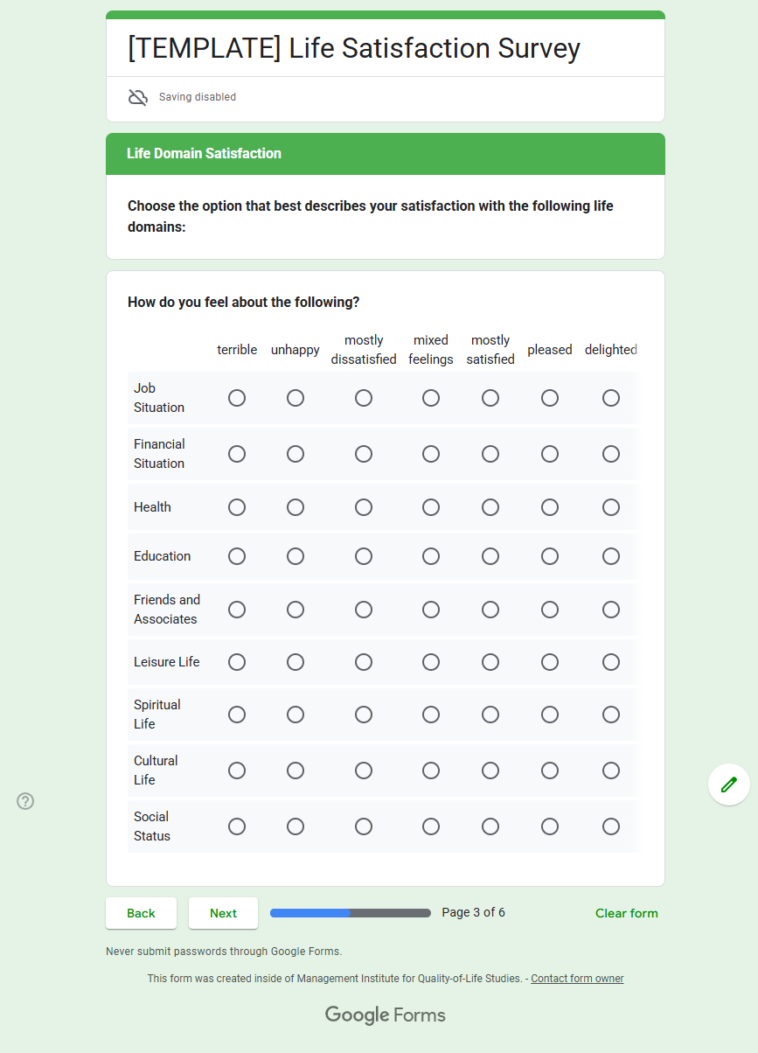Open the Contact form owner link

pos(577,979)
